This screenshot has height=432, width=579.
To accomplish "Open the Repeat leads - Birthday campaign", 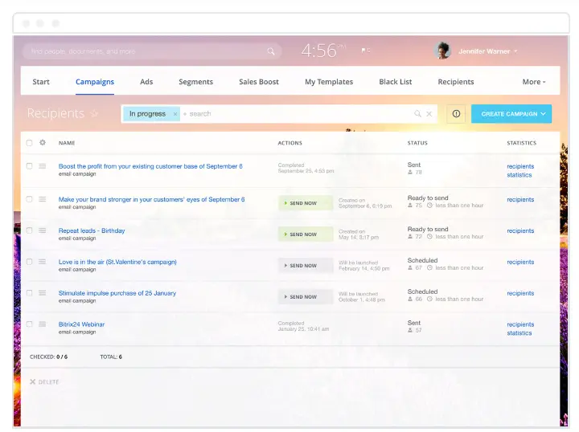I will coord(92,230).
